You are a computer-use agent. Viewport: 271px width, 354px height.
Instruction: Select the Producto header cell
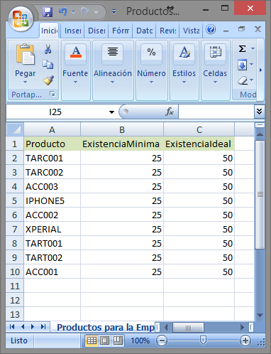pyautogui.click(x=52, y=144)
